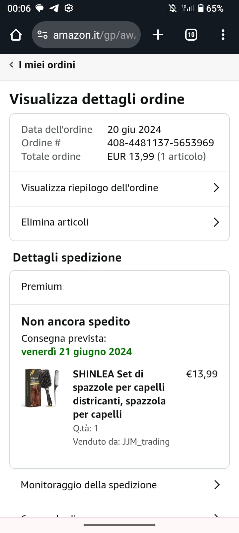This screenshot has width=239, height=533.
Task: Open site settings icon in address bar
Action: tap(42, 35)
